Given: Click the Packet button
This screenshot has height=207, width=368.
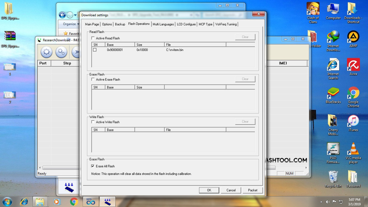Looking at the screenshot, I should tap(253, 190).
